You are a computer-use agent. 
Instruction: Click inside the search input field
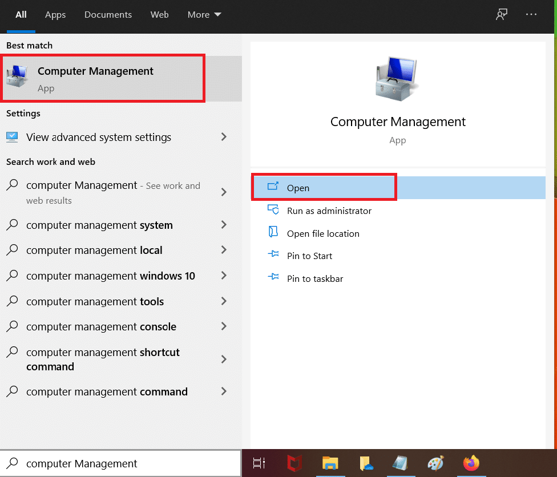click(x=114, y=463)
